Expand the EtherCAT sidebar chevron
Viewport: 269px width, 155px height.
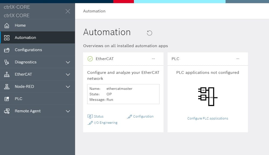[x=68, y=74]
